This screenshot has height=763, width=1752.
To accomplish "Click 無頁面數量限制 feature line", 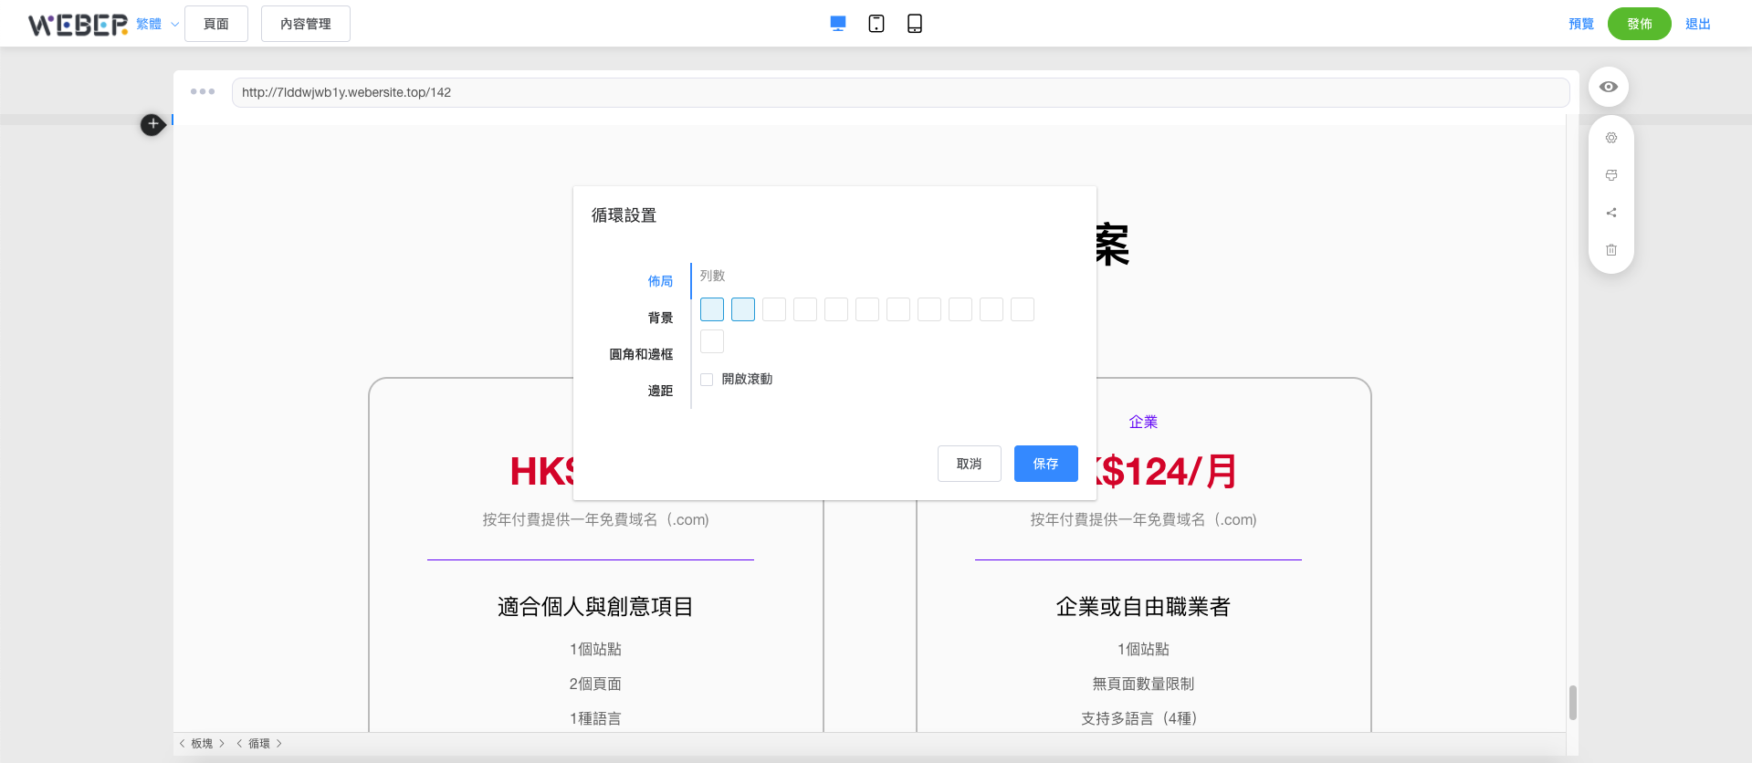I will [x=1143, y=684].
